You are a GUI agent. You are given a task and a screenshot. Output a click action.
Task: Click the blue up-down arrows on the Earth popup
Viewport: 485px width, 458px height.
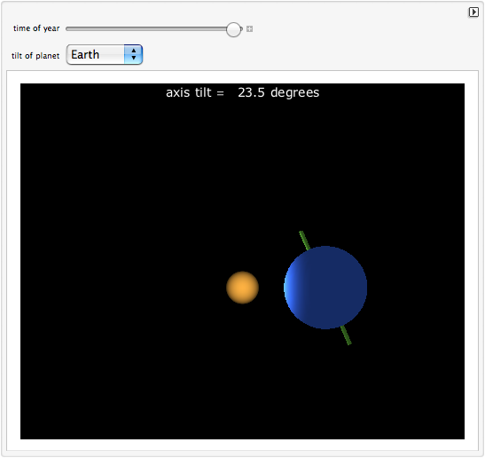(x=133, y=54)
